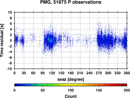Click the 'seaz [degree]' axis label
130x98 pixels.
(71, 79)
